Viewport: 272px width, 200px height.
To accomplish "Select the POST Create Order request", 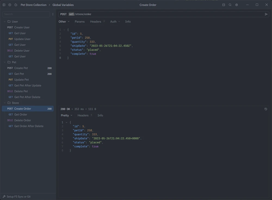I will [x=28, y=109].
